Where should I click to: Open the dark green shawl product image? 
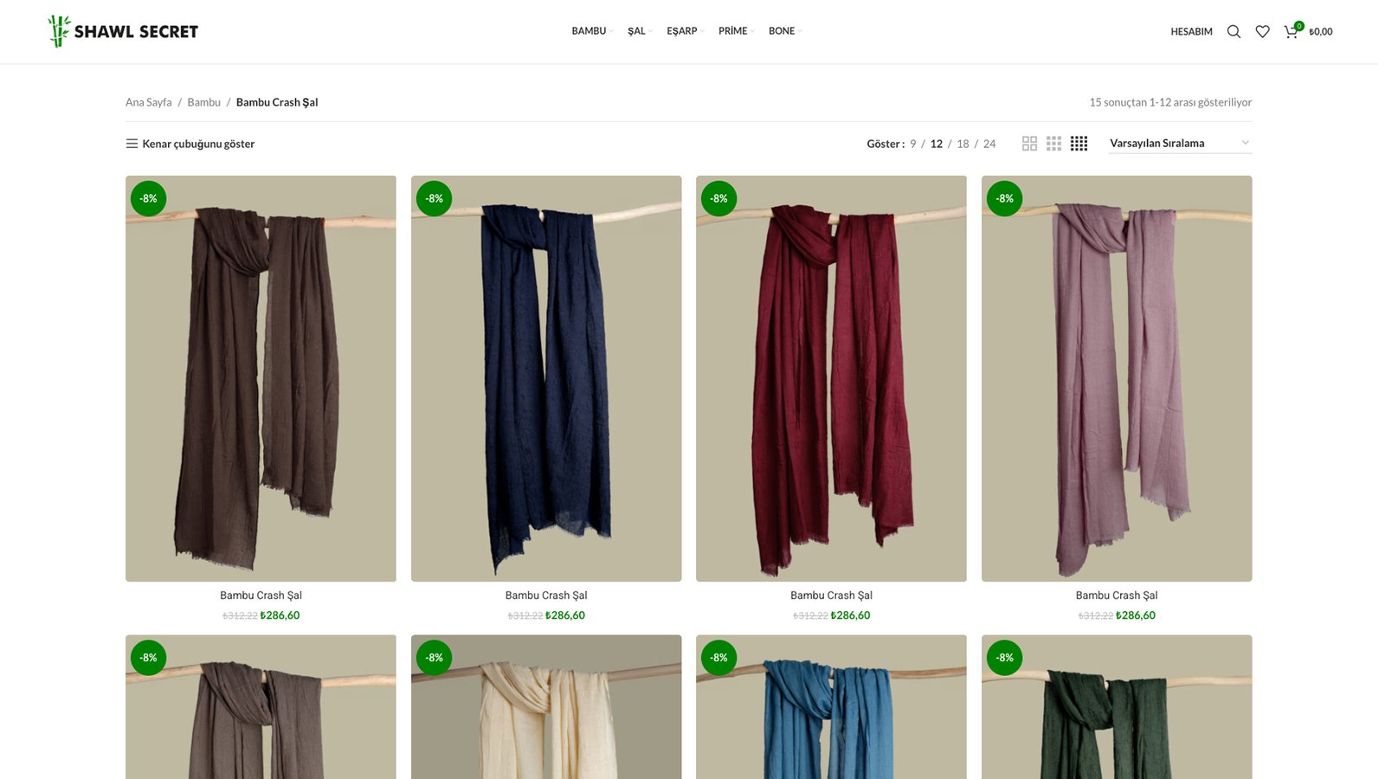coord(1117,707)
